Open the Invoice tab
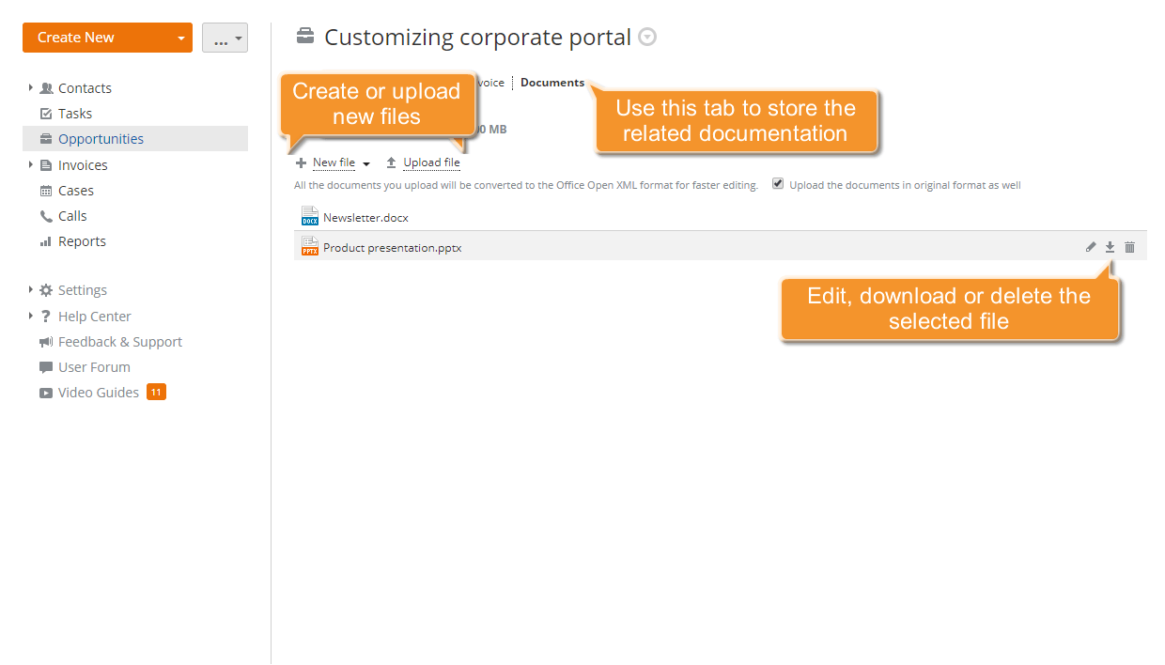This screenshot has height=665, width=1165. 489,82
